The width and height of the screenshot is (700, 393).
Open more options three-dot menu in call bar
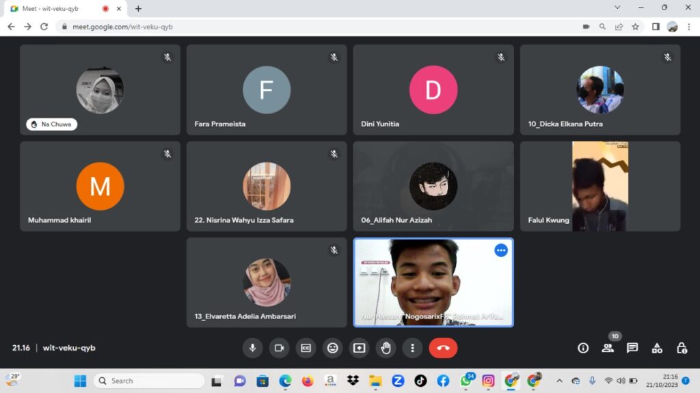click(x=412, y=348)
